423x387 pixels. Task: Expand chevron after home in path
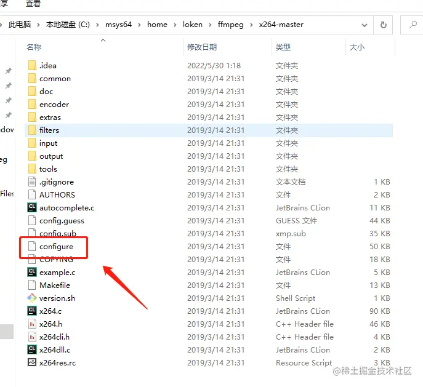[x=175, y=25]
